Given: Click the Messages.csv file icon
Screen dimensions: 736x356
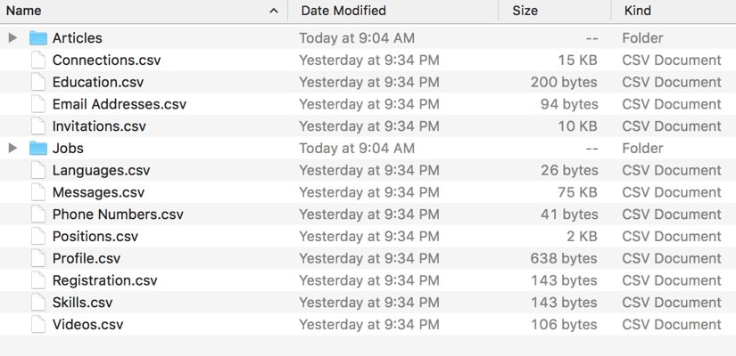Looking at the screenshot, I should point(38,192).
